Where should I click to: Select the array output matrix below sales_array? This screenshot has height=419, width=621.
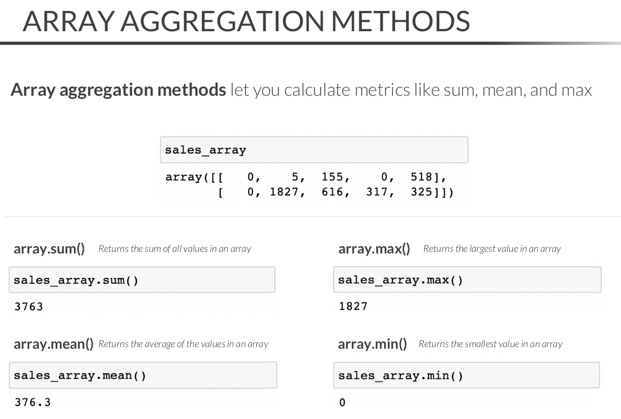[x=309, y=185]
